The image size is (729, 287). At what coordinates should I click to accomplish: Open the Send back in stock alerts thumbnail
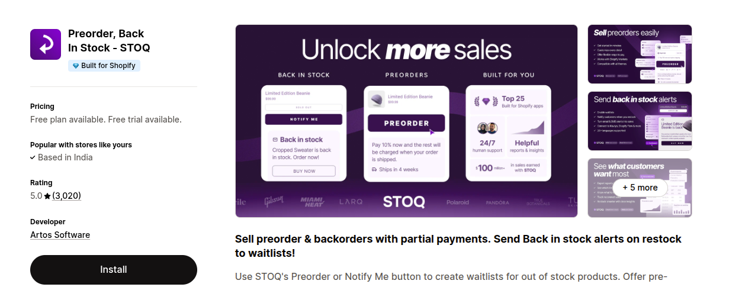click(640, 121)
